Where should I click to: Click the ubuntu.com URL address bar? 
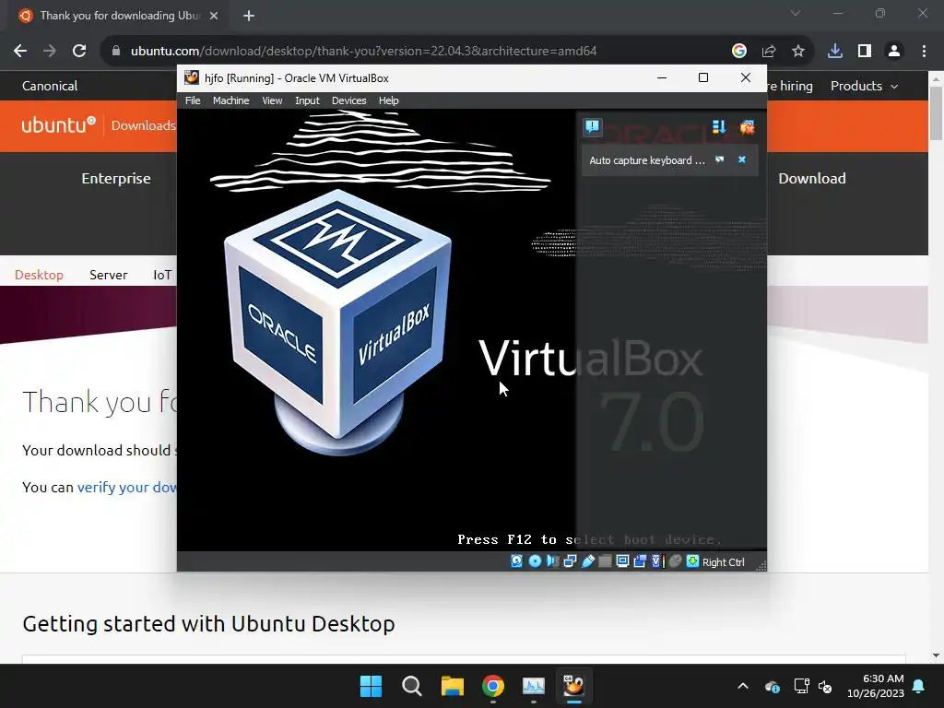(363, 52)
